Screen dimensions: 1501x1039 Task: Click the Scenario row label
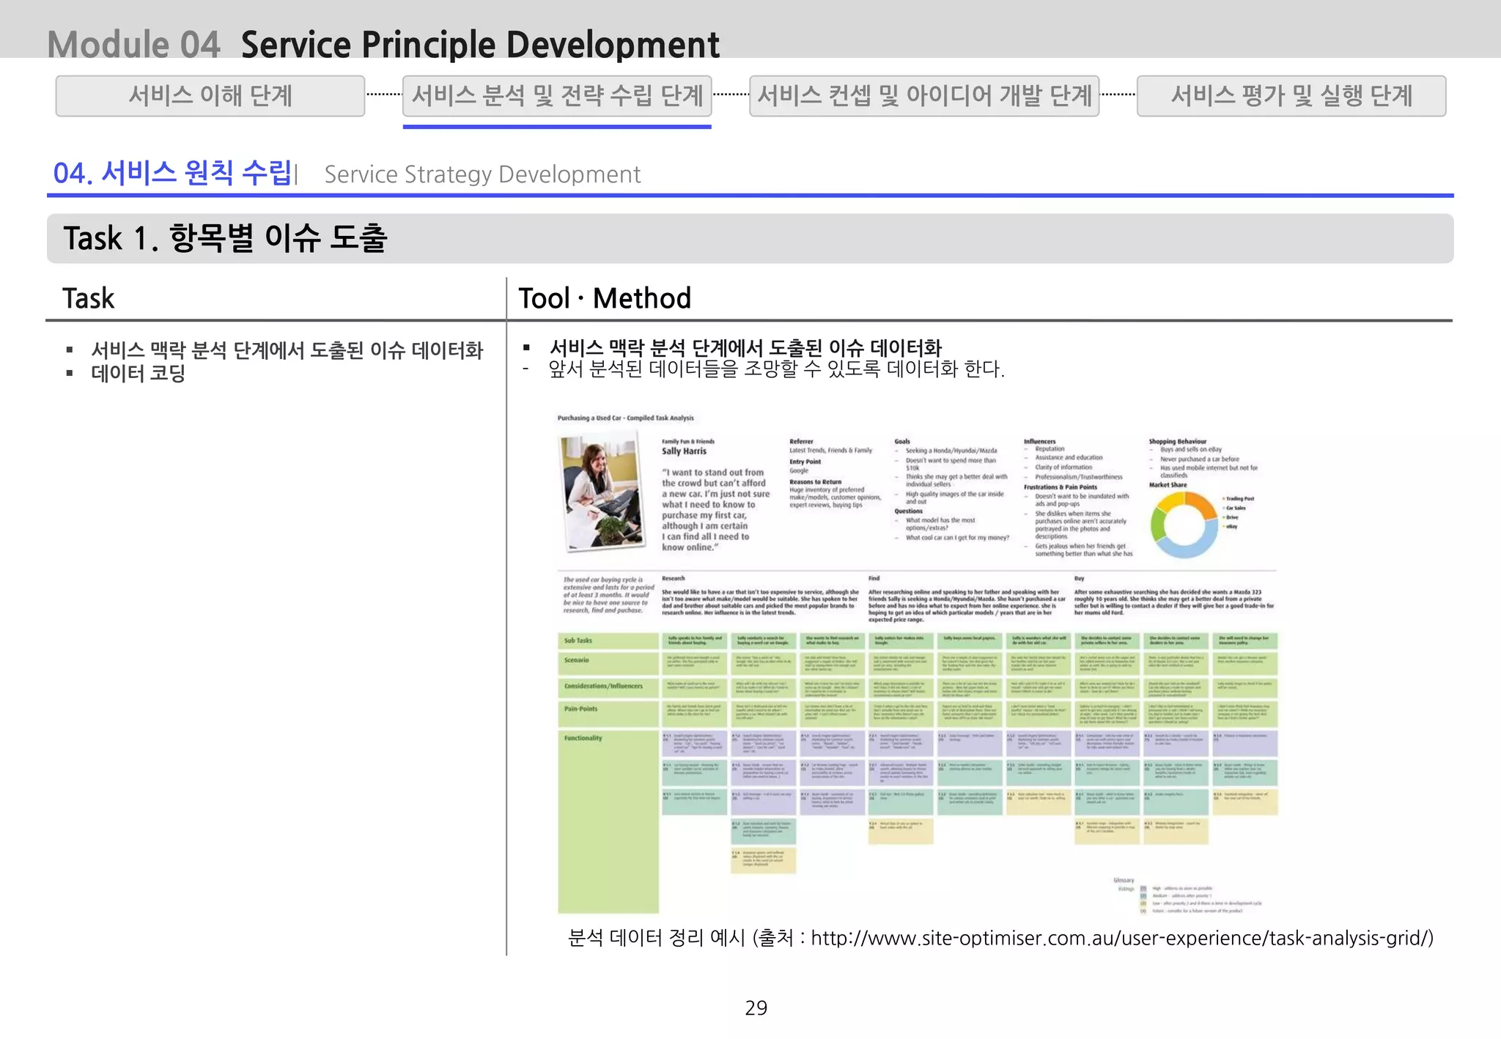[576, 660]
